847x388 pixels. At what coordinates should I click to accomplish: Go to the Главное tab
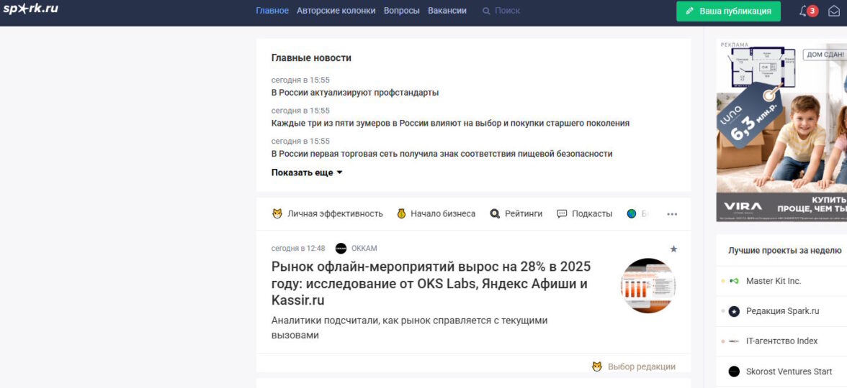tap(272, 11)
